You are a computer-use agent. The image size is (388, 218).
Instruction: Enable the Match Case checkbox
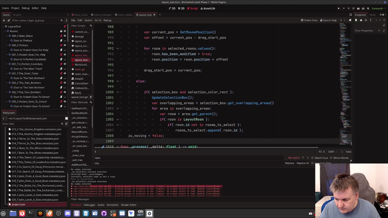click(313, 158)
